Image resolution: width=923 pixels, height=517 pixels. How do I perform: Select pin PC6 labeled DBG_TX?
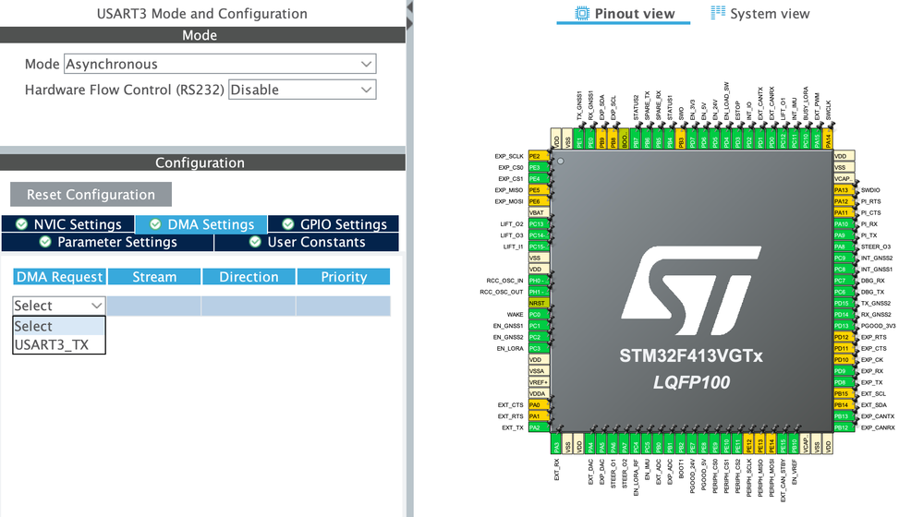(844, 292)
